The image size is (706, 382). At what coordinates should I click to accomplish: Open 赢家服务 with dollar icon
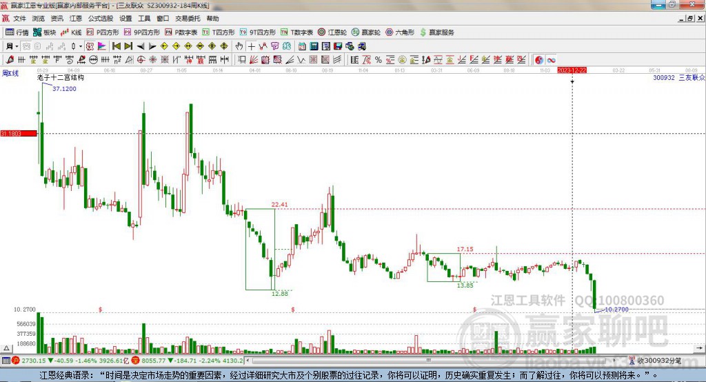[436, 32]
